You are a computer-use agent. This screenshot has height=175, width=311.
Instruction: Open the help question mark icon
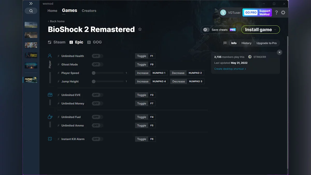point(276,12)
